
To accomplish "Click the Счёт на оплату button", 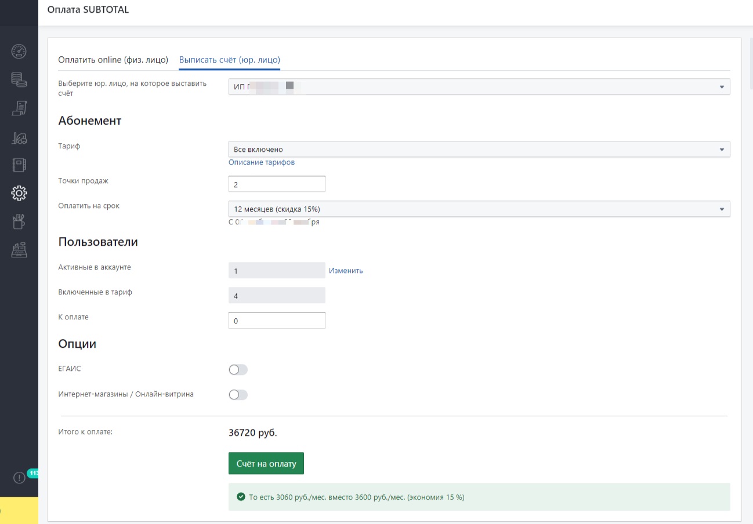I will coord(266,464).
